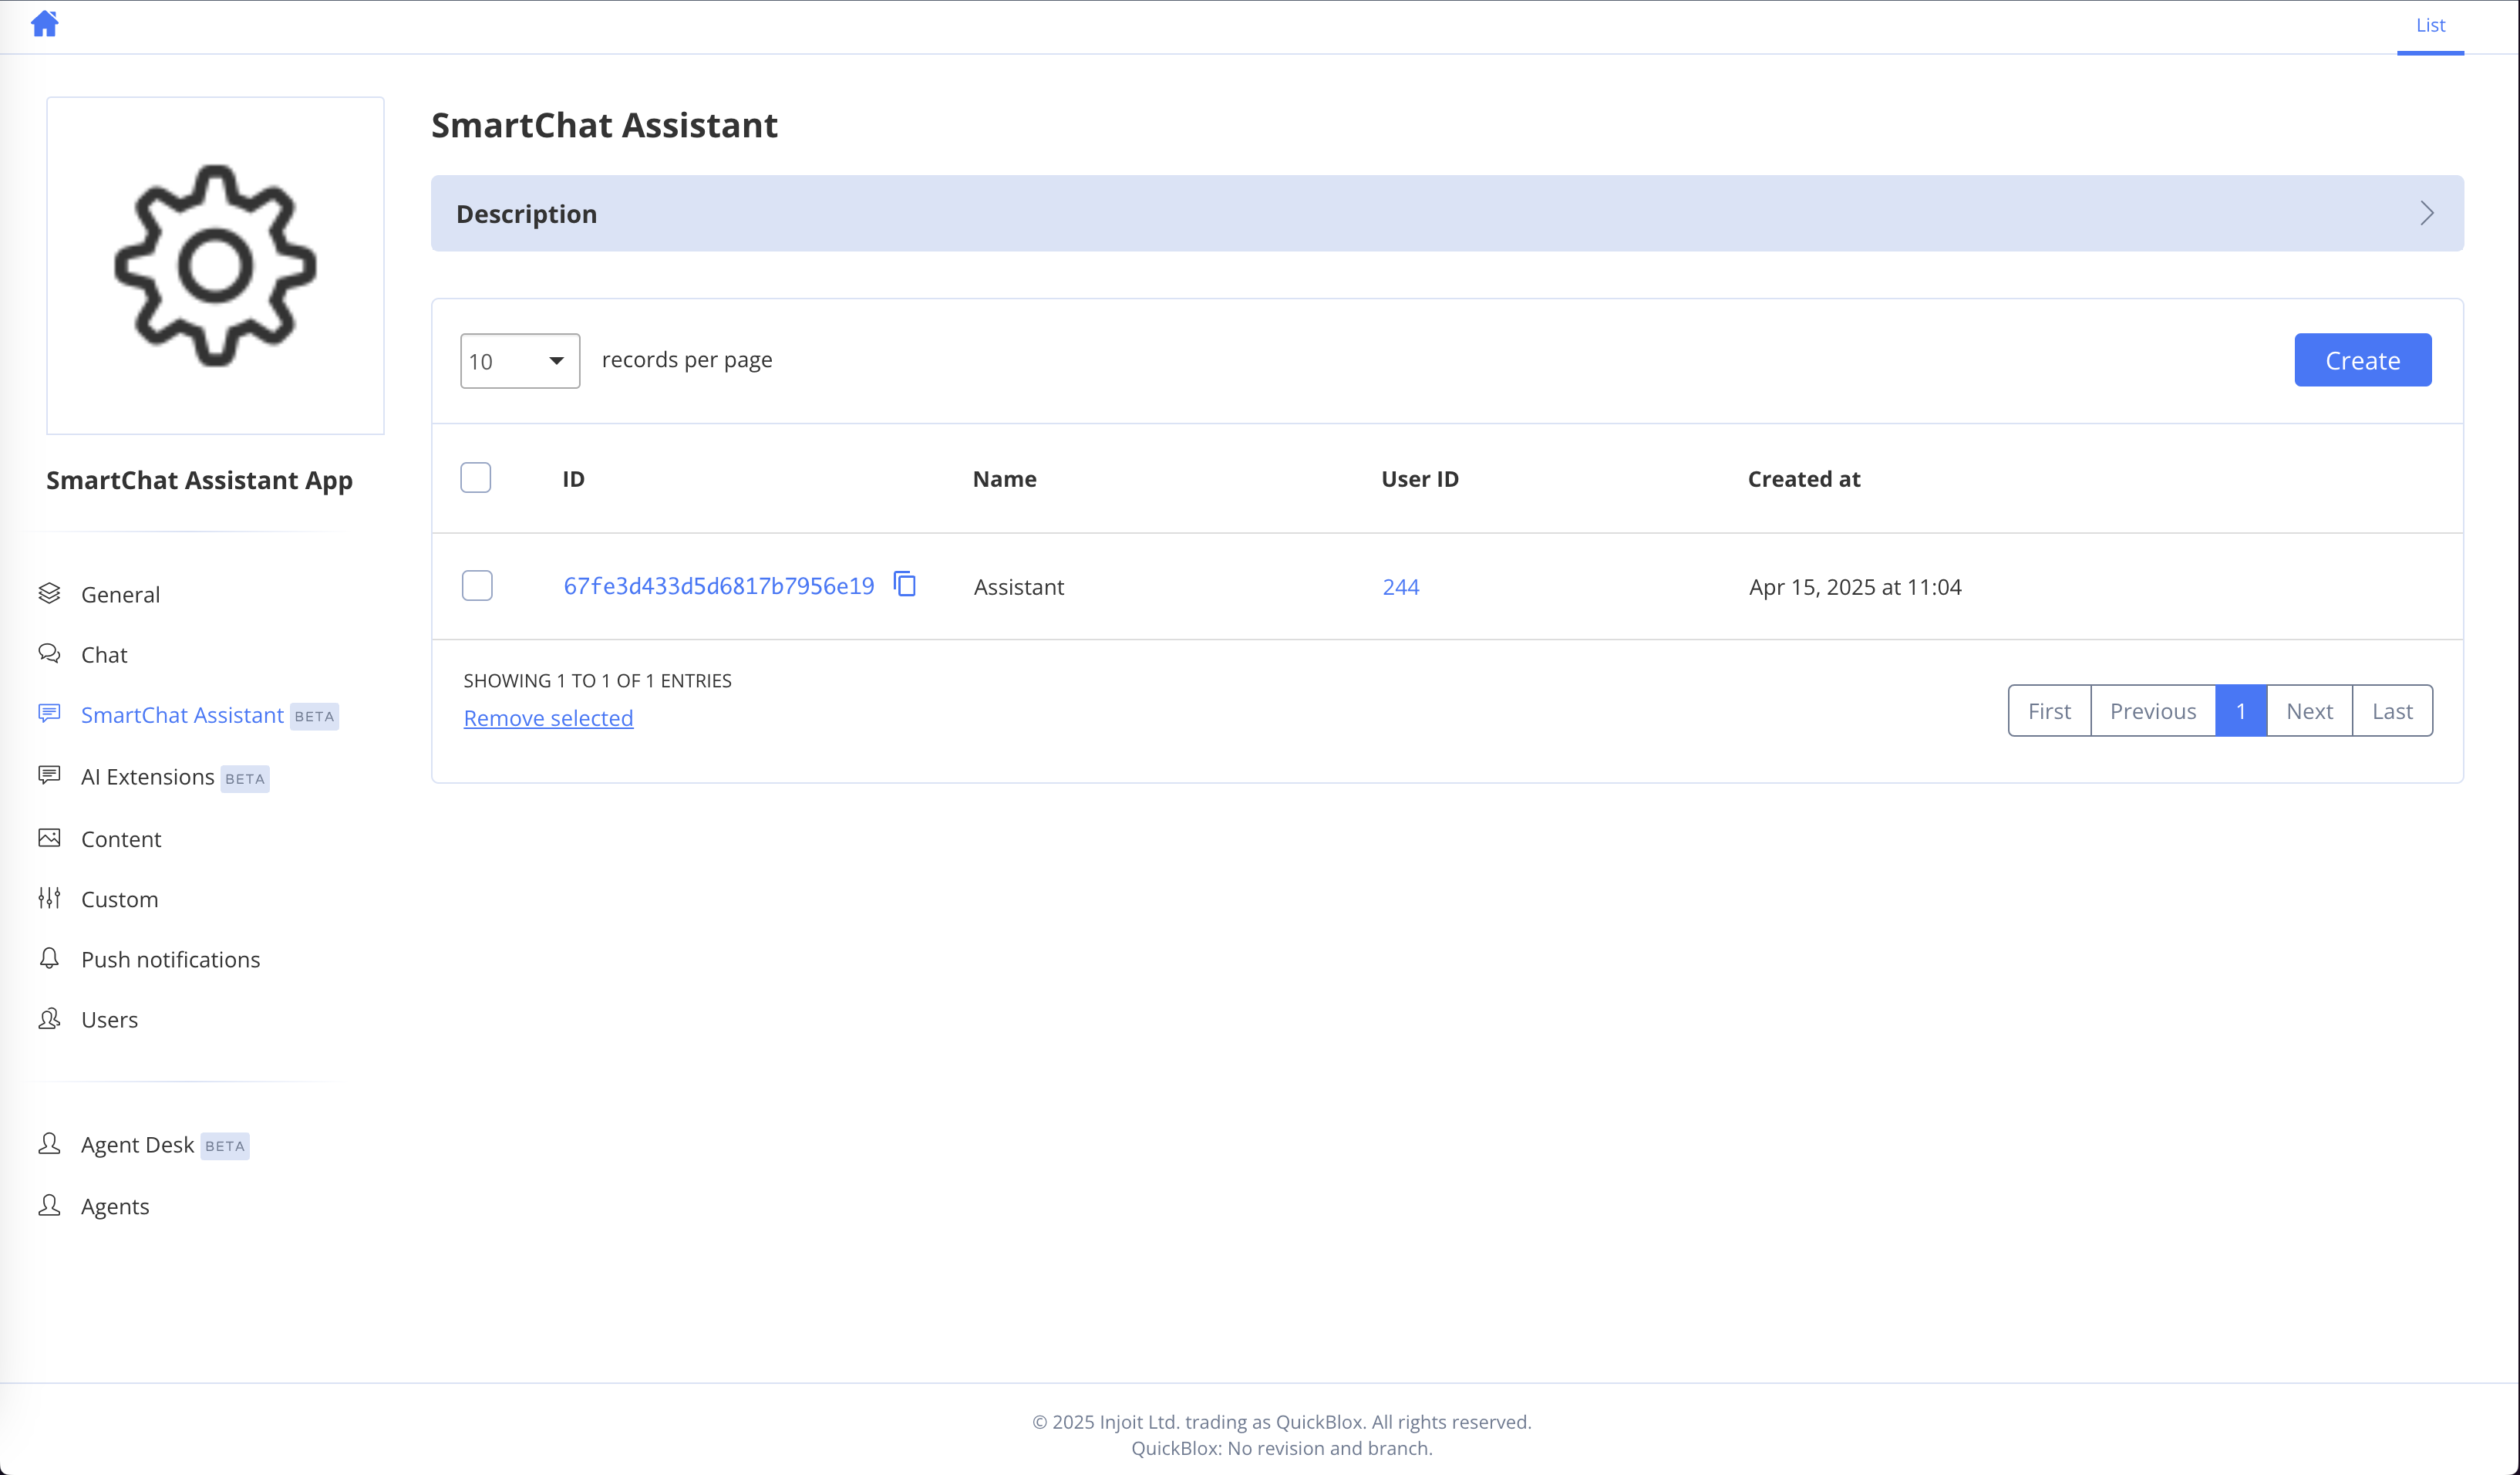Click the Custom sliders icon
Image resolution: width=2520 pixels, height=1475 pixels.
[x=49, y=898]
